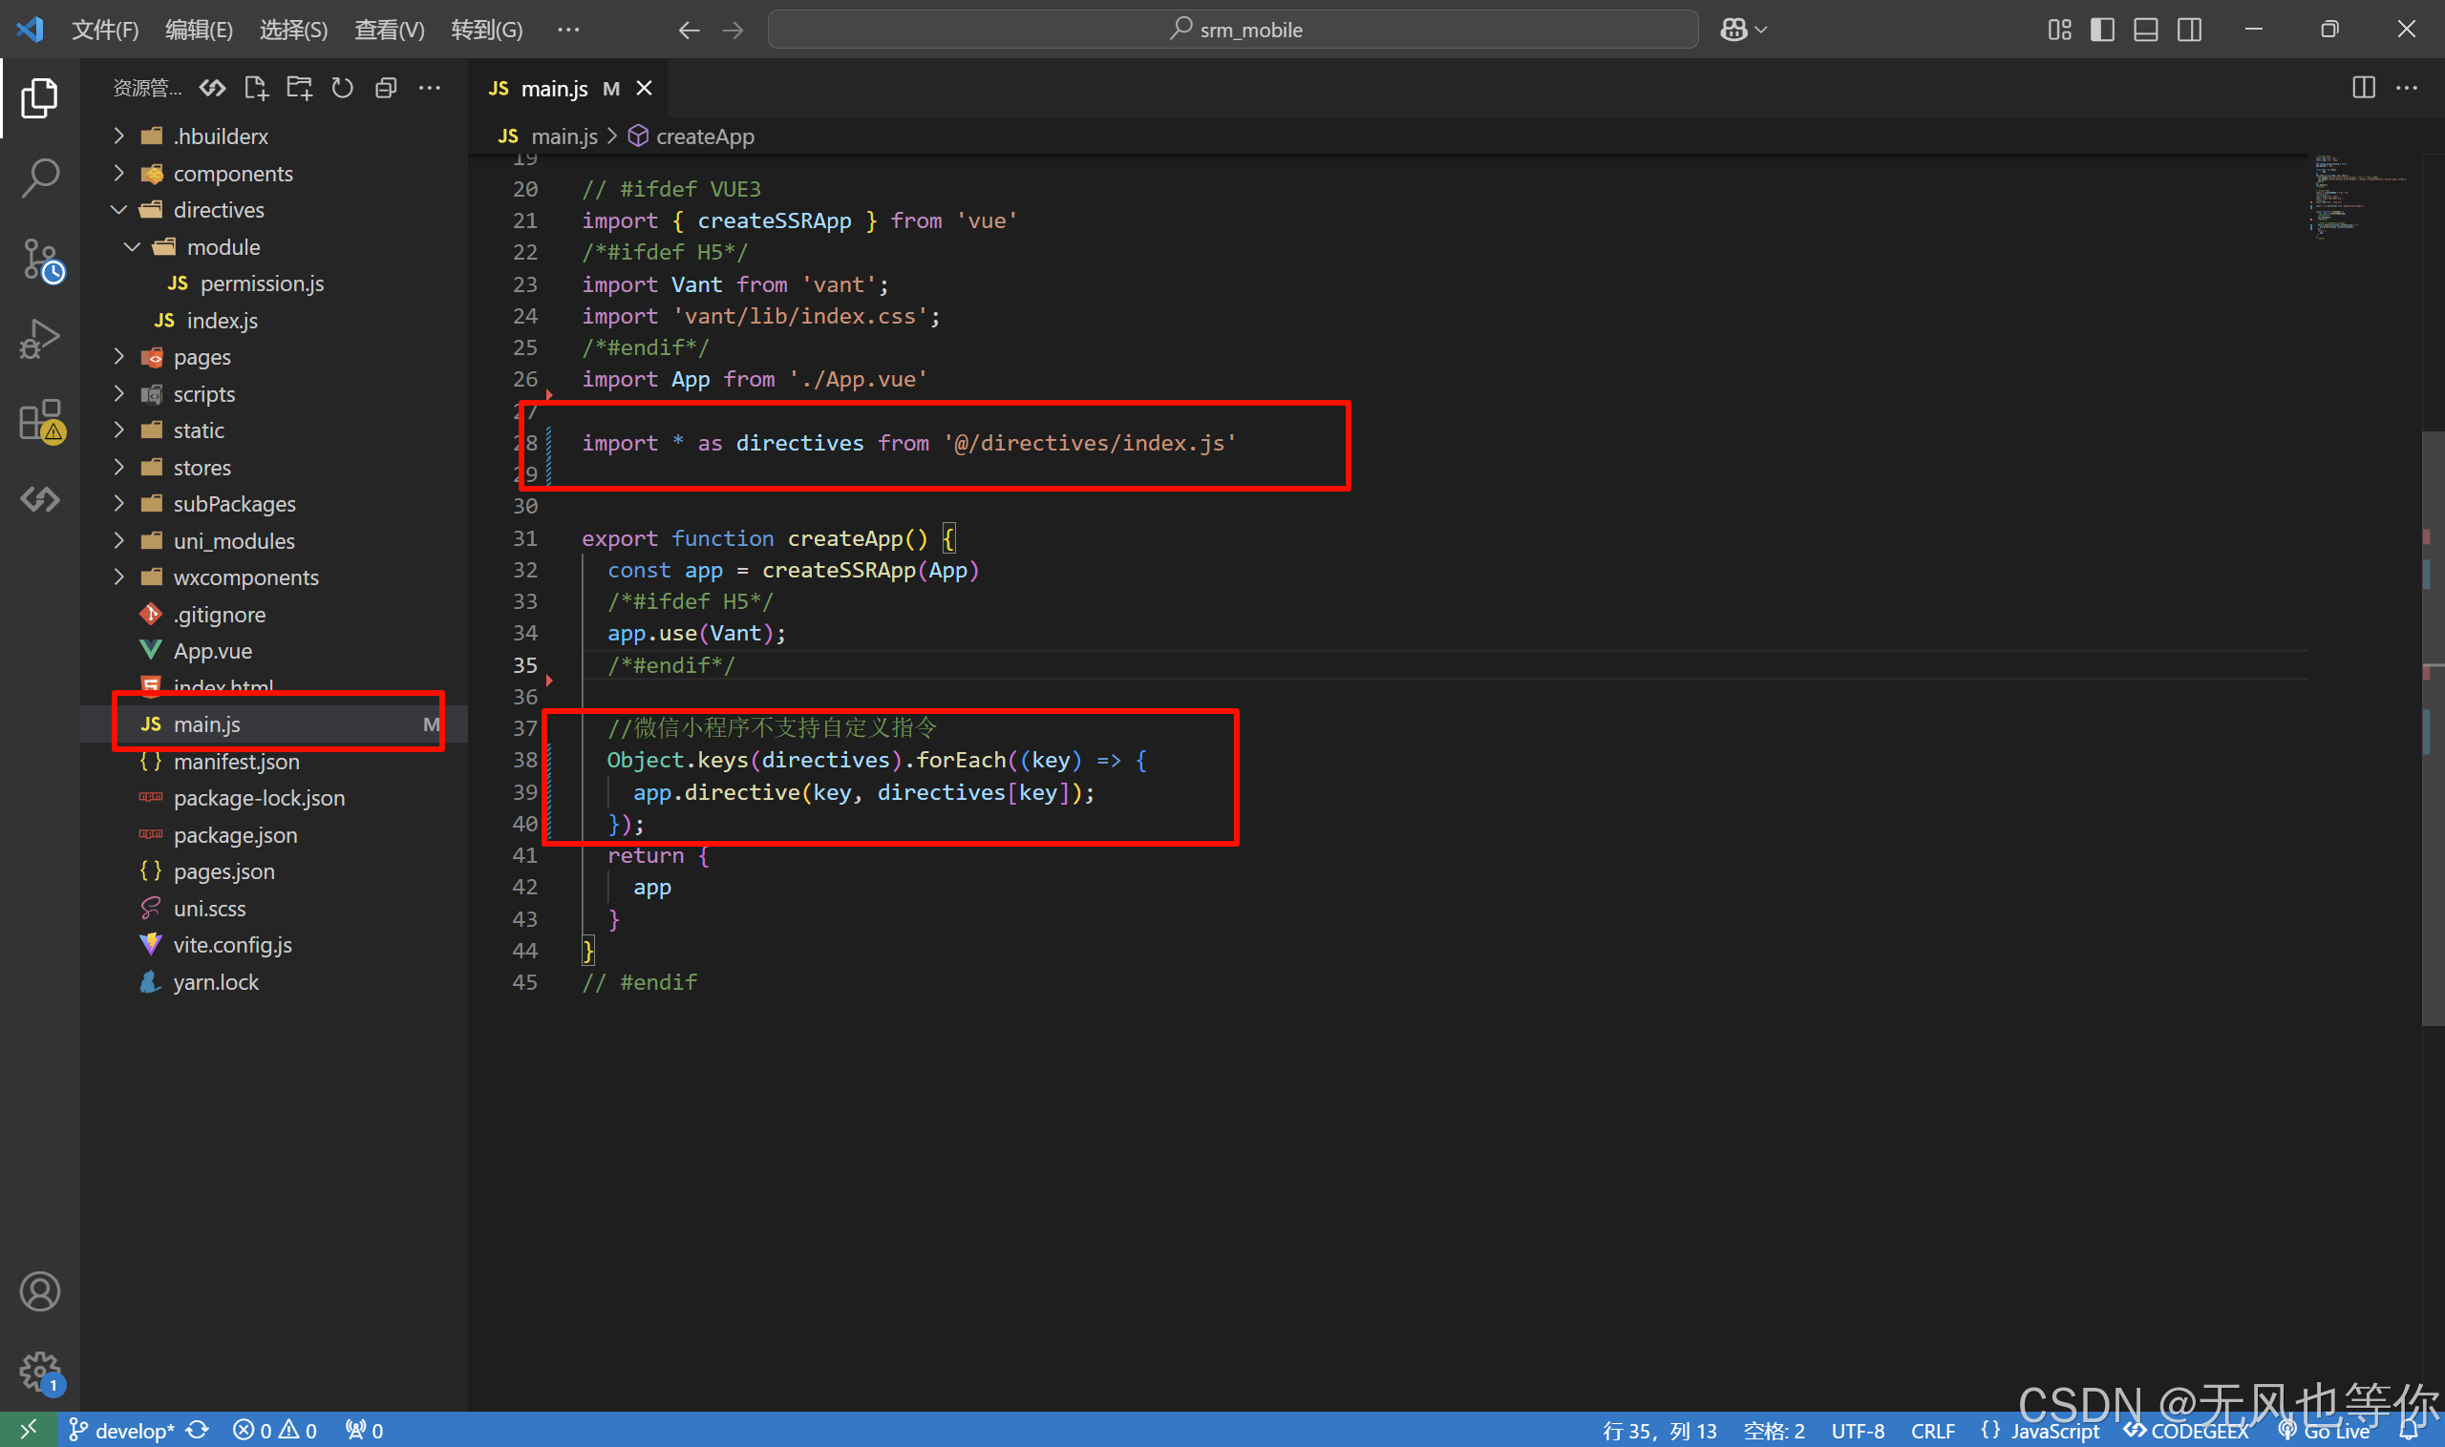The image size is (2445, 1447).
Task: Toggle the bottom panel visibility
Action: tap(2145, 30)
